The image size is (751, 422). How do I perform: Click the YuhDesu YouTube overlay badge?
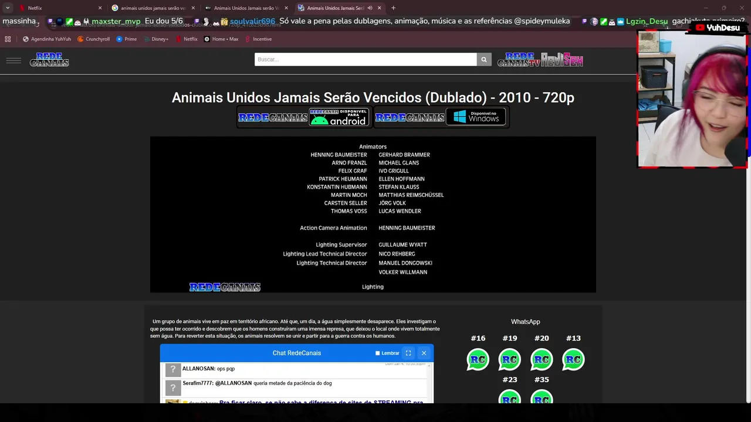[x=718, y=28]
